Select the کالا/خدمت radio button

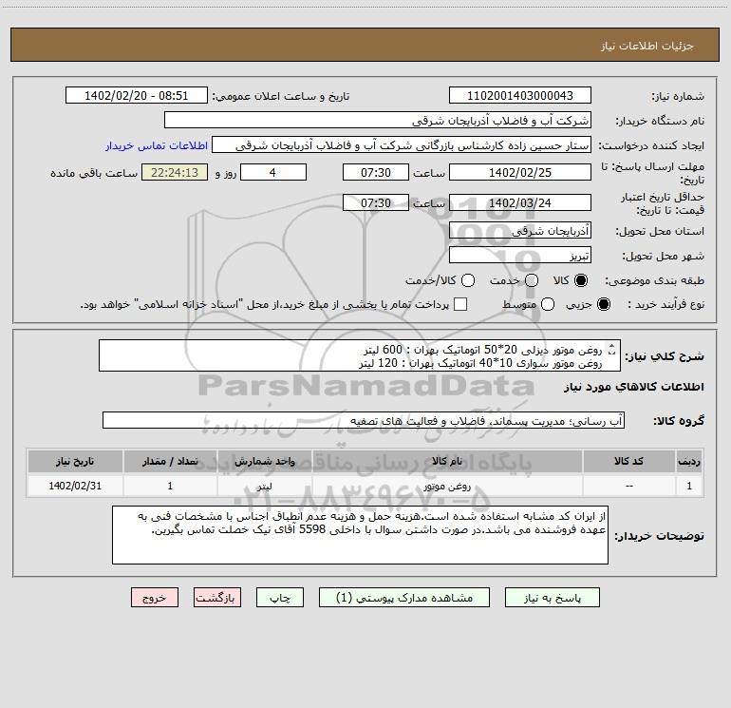(468, 280)
